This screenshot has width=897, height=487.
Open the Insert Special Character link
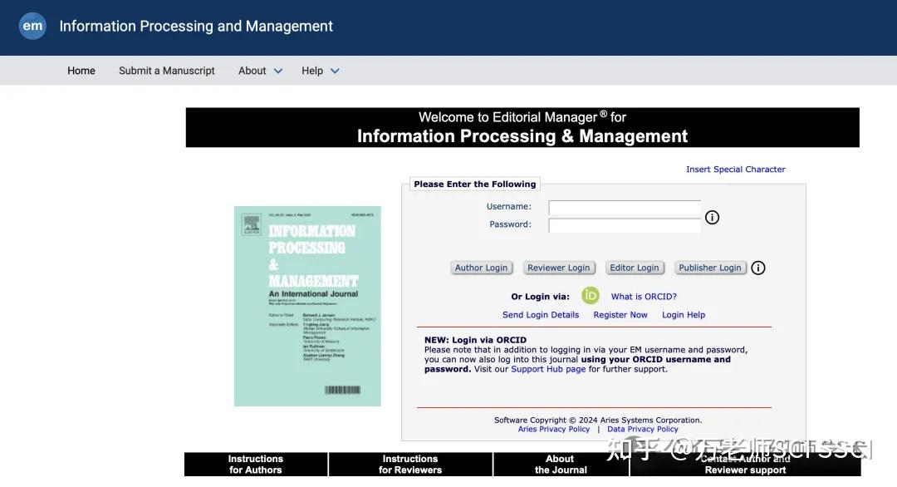(735, 169)
